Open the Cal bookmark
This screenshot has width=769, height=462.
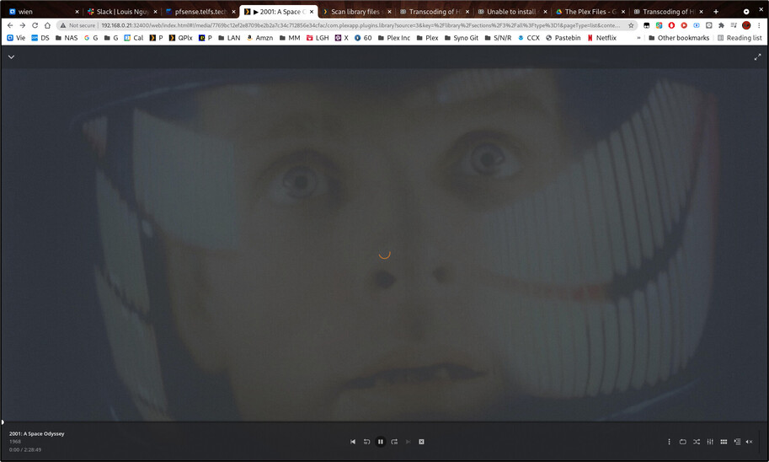pyautogui.click(x=133, y=37)
